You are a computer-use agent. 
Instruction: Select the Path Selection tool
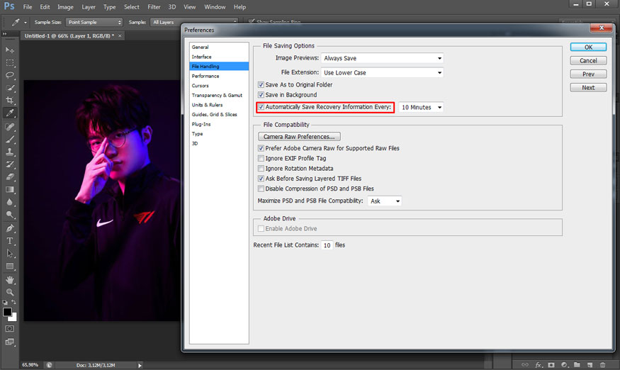(x=10, y=254)
